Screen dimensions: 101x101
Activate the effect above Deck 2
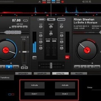pyautogui.click(x=65, y=85)
